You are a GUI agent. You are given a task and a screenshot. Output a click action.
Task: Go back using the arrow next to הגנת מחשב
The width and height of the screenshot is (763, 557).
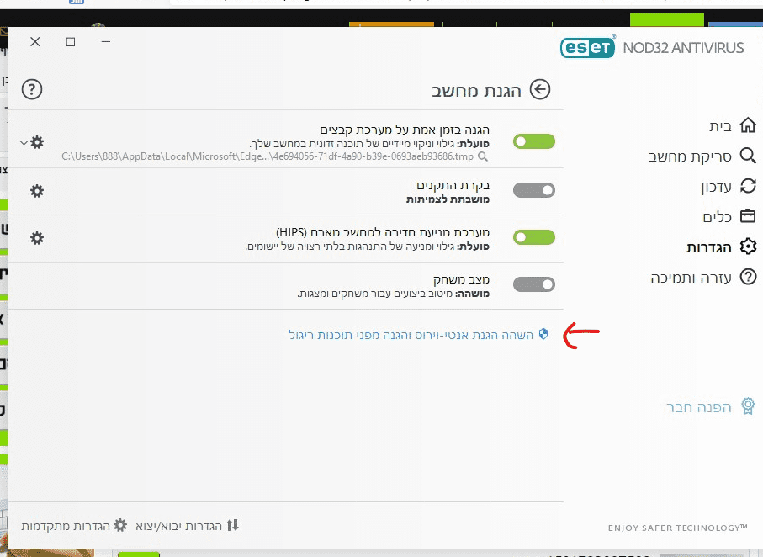click(539, 89)
